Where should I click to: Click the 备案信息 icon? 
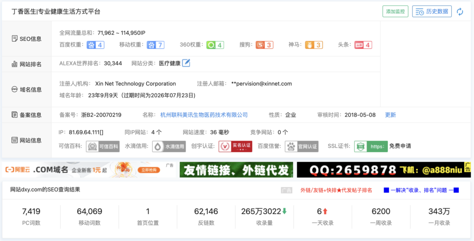coord(14,114)
